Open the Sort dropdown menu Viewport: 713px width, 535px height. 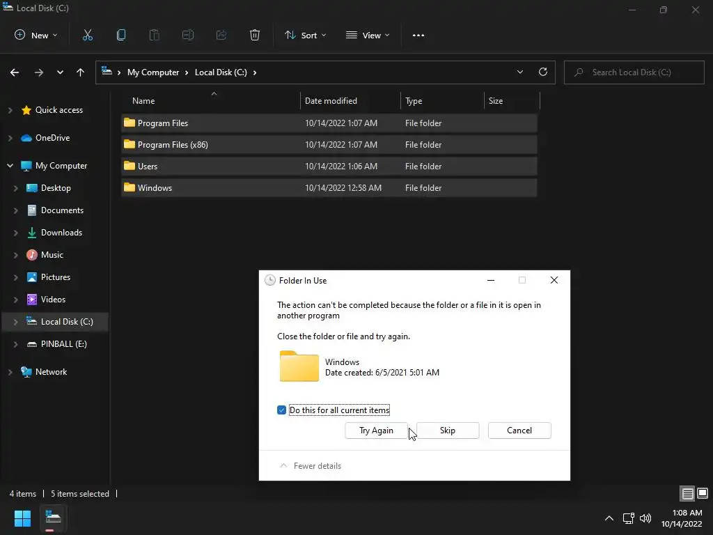pyautogui.click(x=305, y=35)
